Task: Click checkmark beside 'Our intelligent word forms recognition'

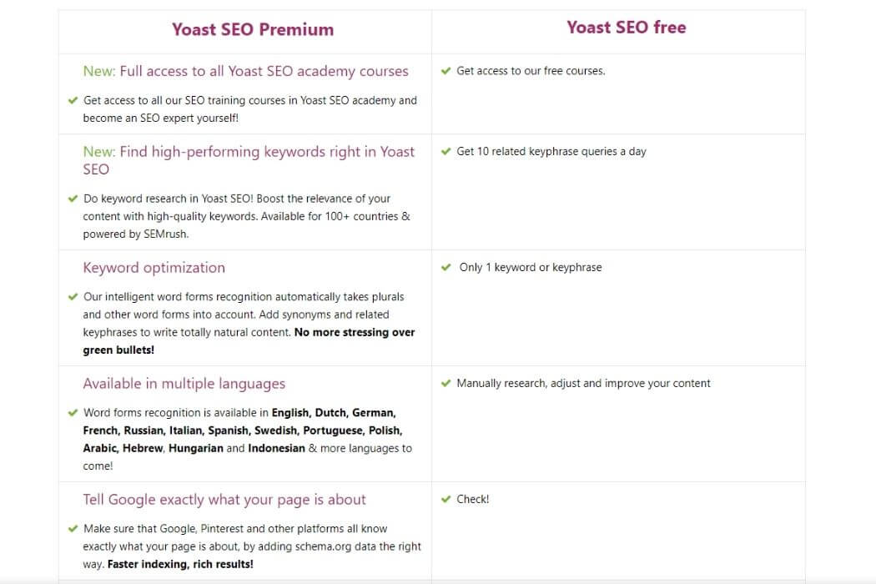Action: pos(73,297)
